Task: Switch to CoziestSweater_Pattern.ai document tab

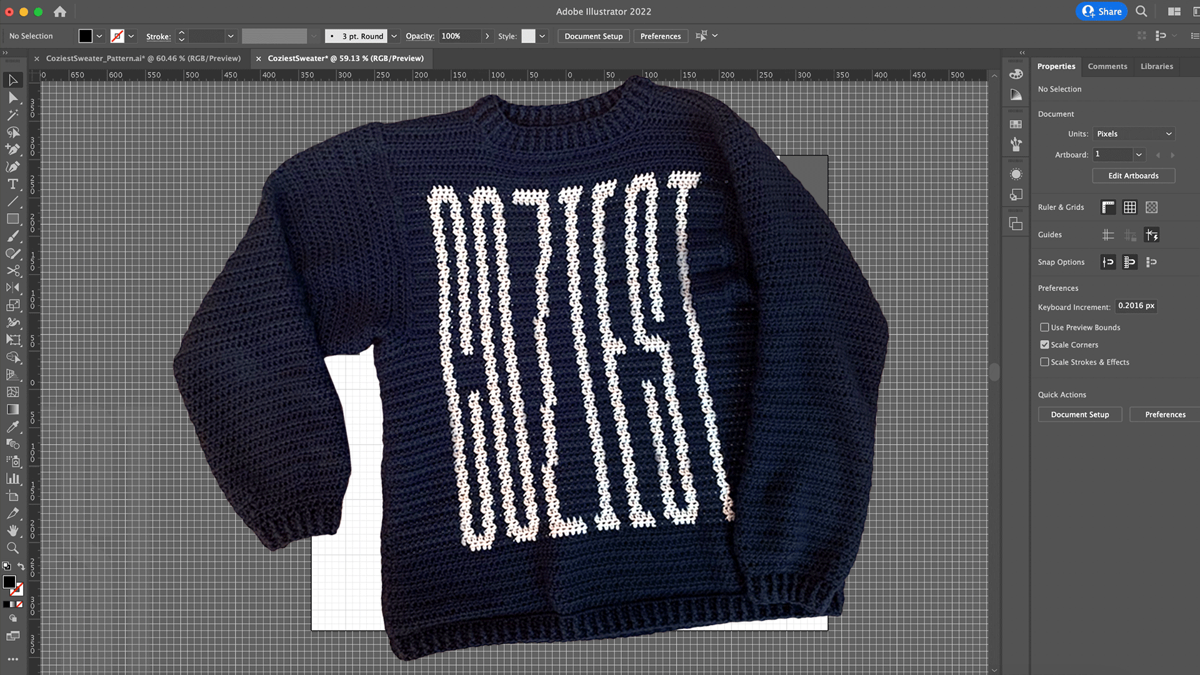Action: coord(143,58)
